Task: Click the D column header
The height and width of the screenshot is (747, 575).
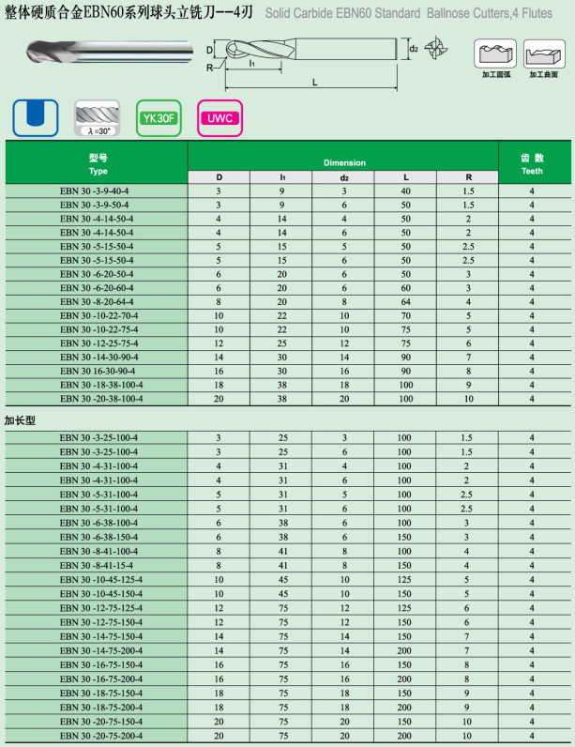Action: click(219, 177)
